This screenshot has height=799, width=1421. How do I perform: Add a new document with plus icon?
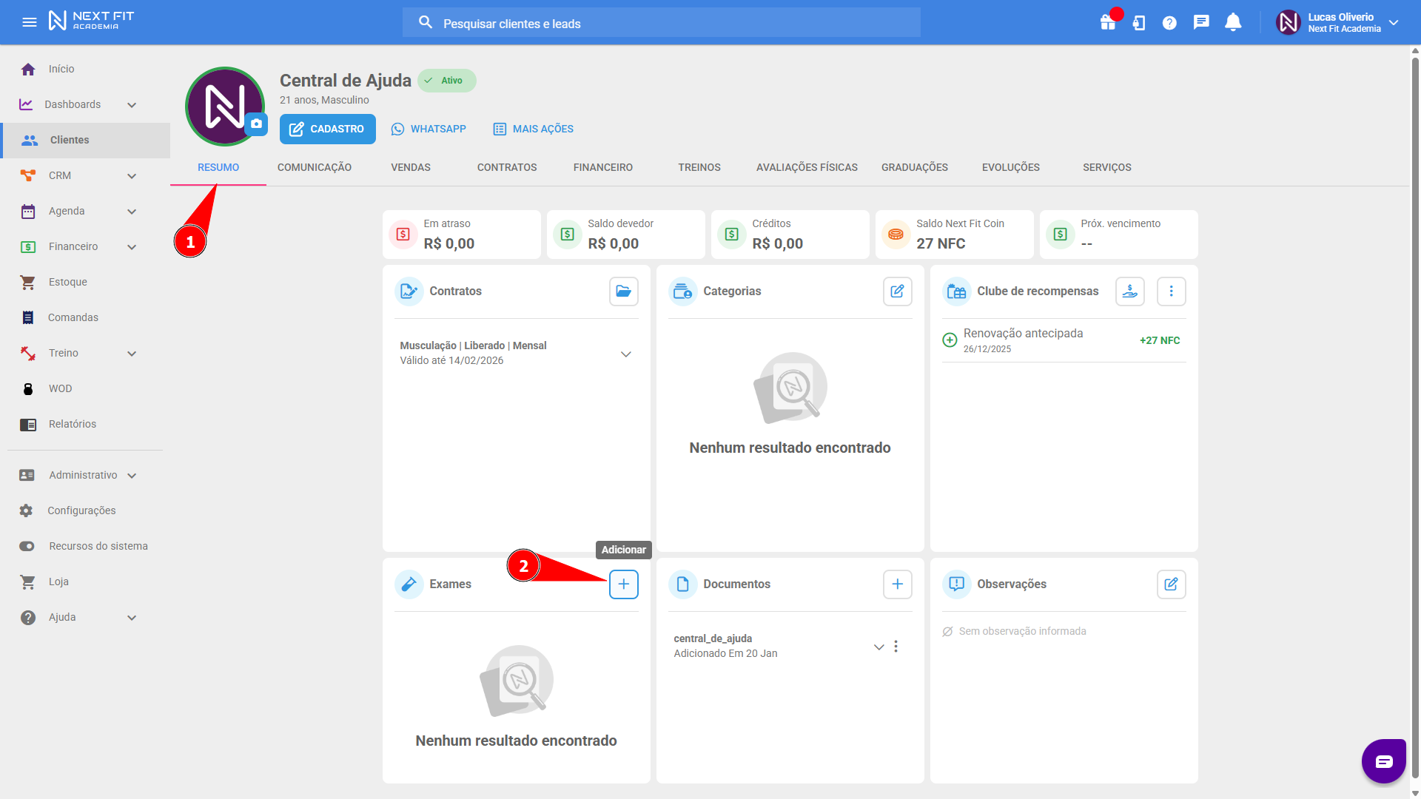click(x=897, y=584)
